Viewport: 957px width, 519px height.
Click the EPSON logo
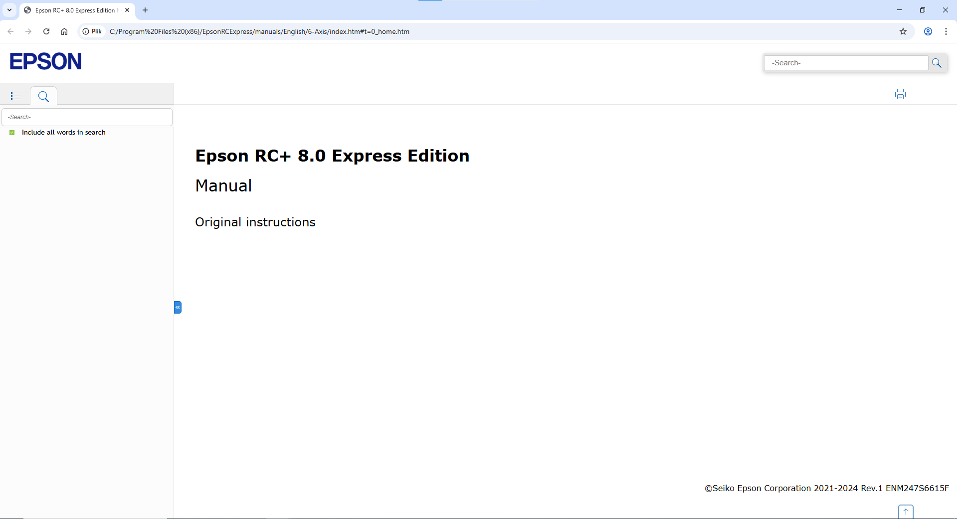coord(45,61)
